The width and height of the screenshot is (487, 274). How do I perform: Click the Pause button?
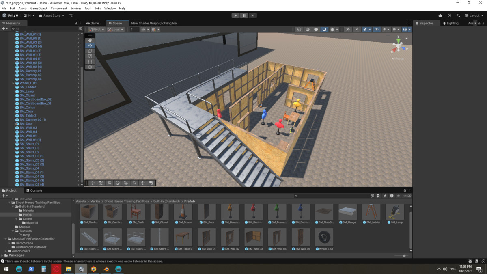[x=244, y=15]
